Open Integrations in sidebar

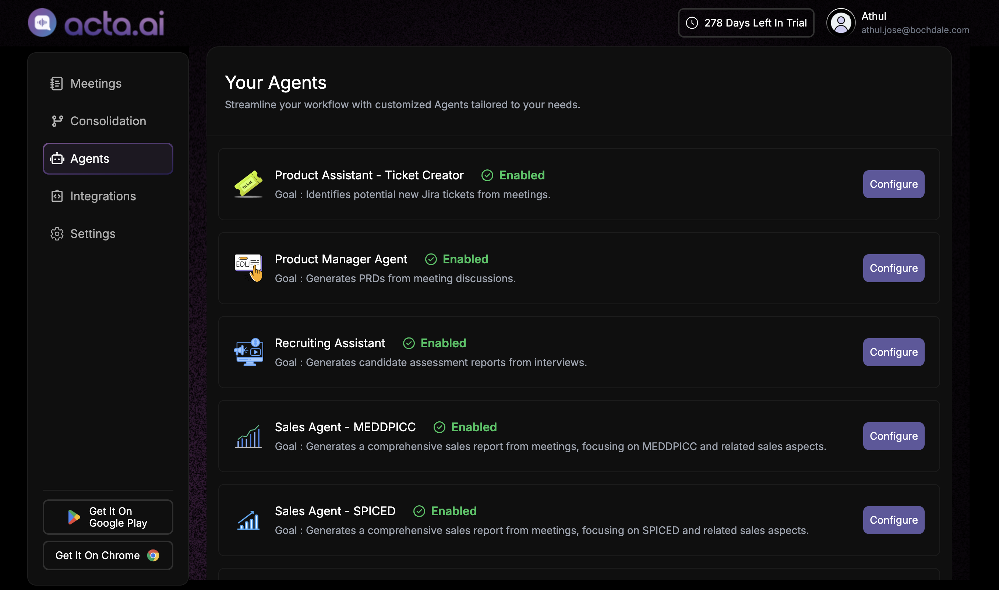pos(108,196)
